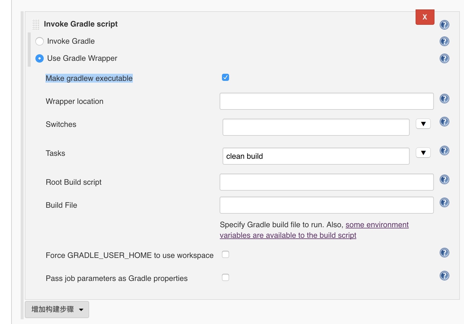Open help for Wrapper location field

[444, 98]
